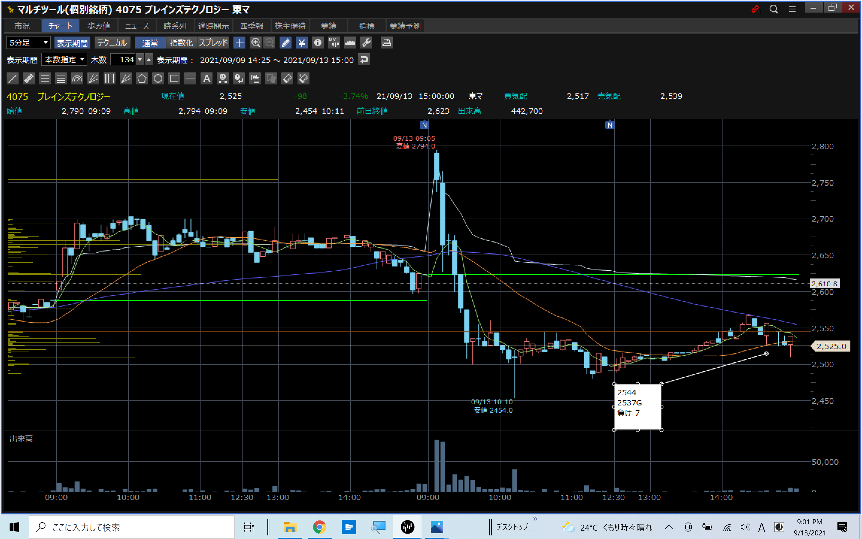Decrease bar count with down arrow

point(140,60)
